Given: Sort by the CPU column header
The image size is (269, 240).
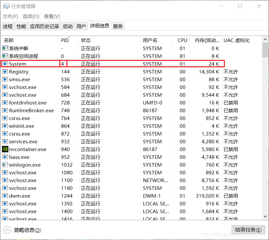Looking at the screenshot, I should pyautogui.click(x=181, y=40).
